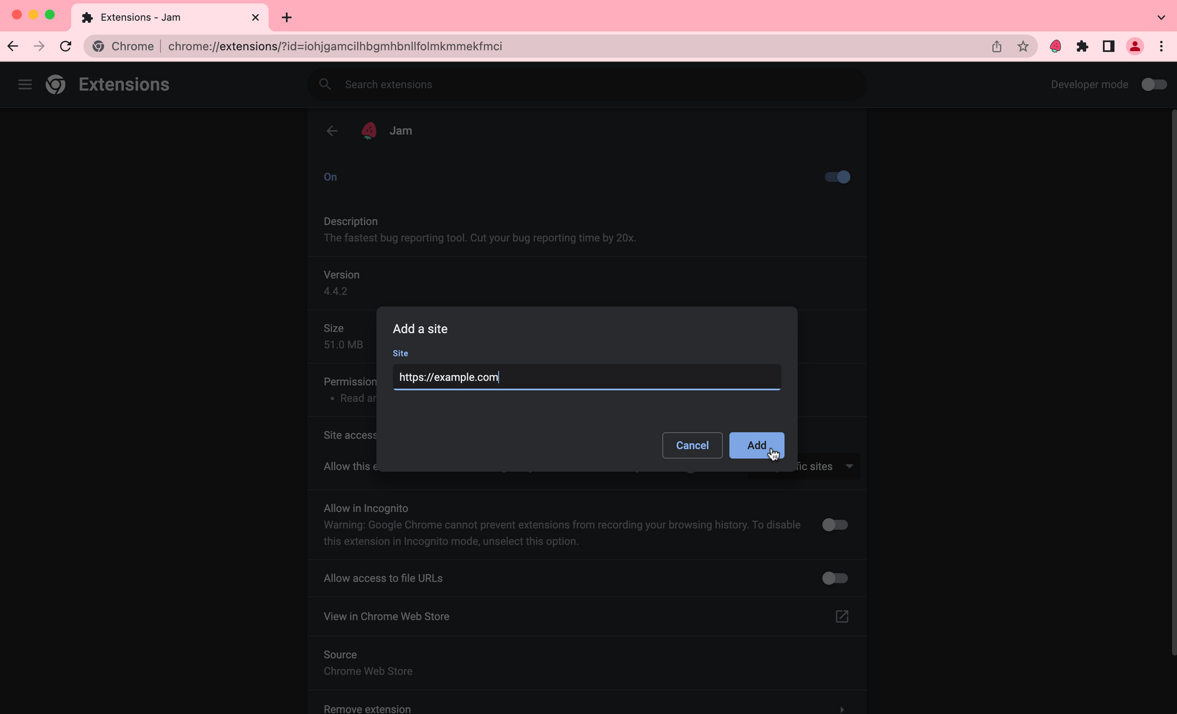Open Chrome three-dot menu
This screenshot has height=714, width=1177.
(x=1161, y=46)
